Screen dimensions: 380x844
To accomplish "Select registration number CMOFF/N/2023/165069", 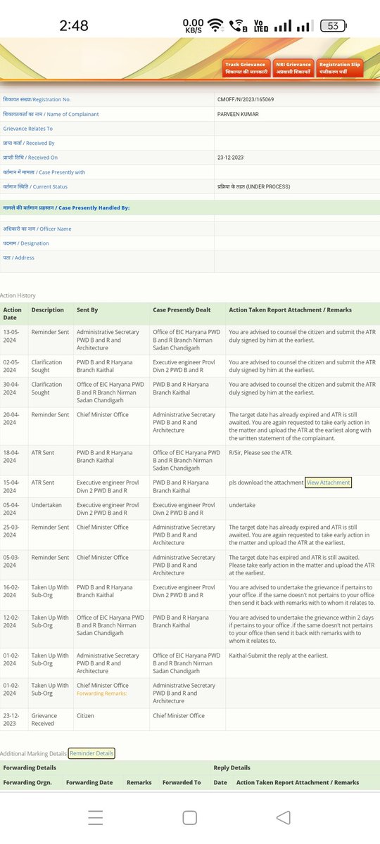I will [x=246, y=100].
